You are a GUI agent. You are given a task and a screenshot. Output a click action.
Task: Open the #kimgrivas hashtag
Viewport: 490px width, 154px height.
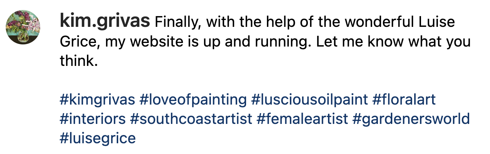pos(97,99)
